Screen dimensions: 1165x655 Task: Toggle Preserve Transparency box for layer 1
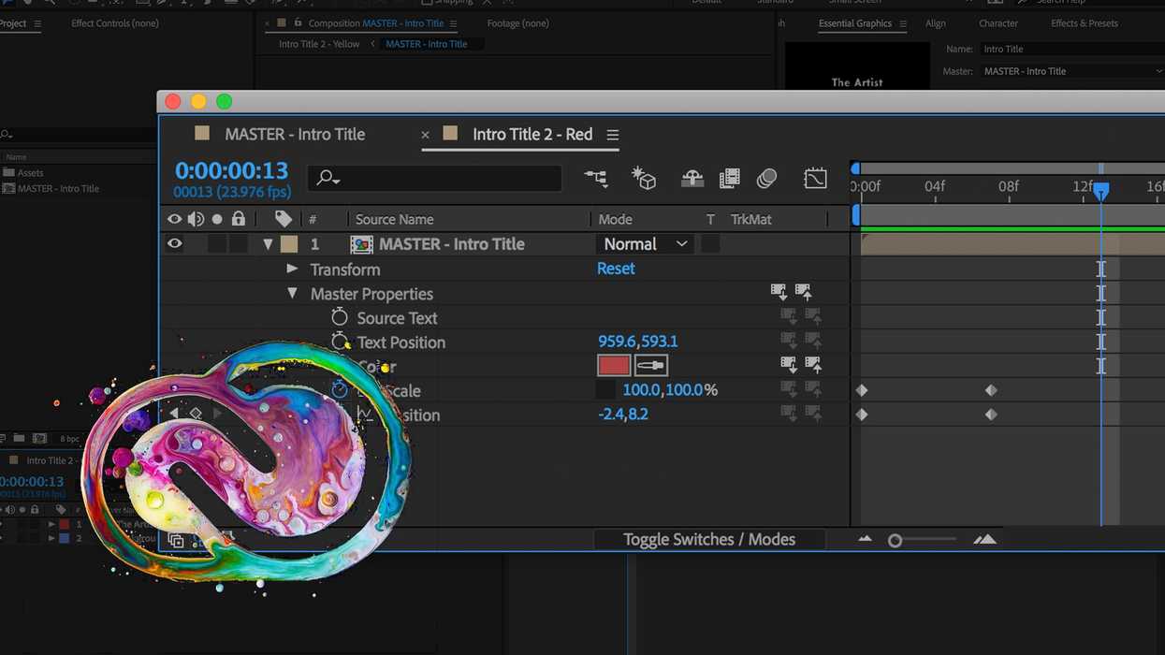(x=711, y=244)
